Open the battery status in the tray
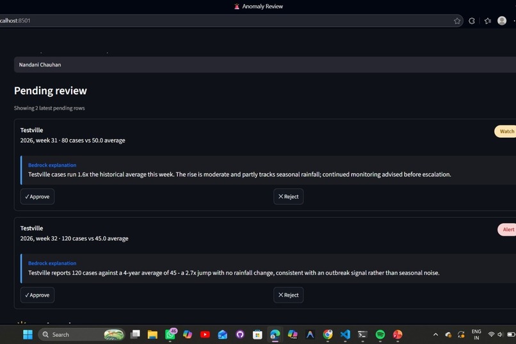Viewport: 516px width, 344px height. tap(511, 334)
